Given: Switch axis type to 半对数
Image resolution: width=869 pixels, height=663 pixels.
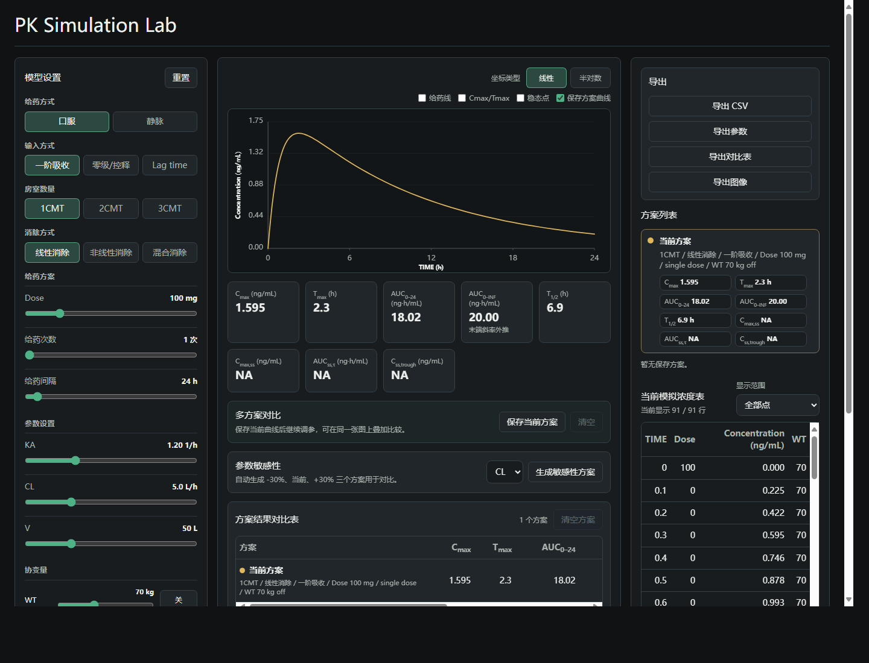Looking at the screenshot, I should click(590, 78).
